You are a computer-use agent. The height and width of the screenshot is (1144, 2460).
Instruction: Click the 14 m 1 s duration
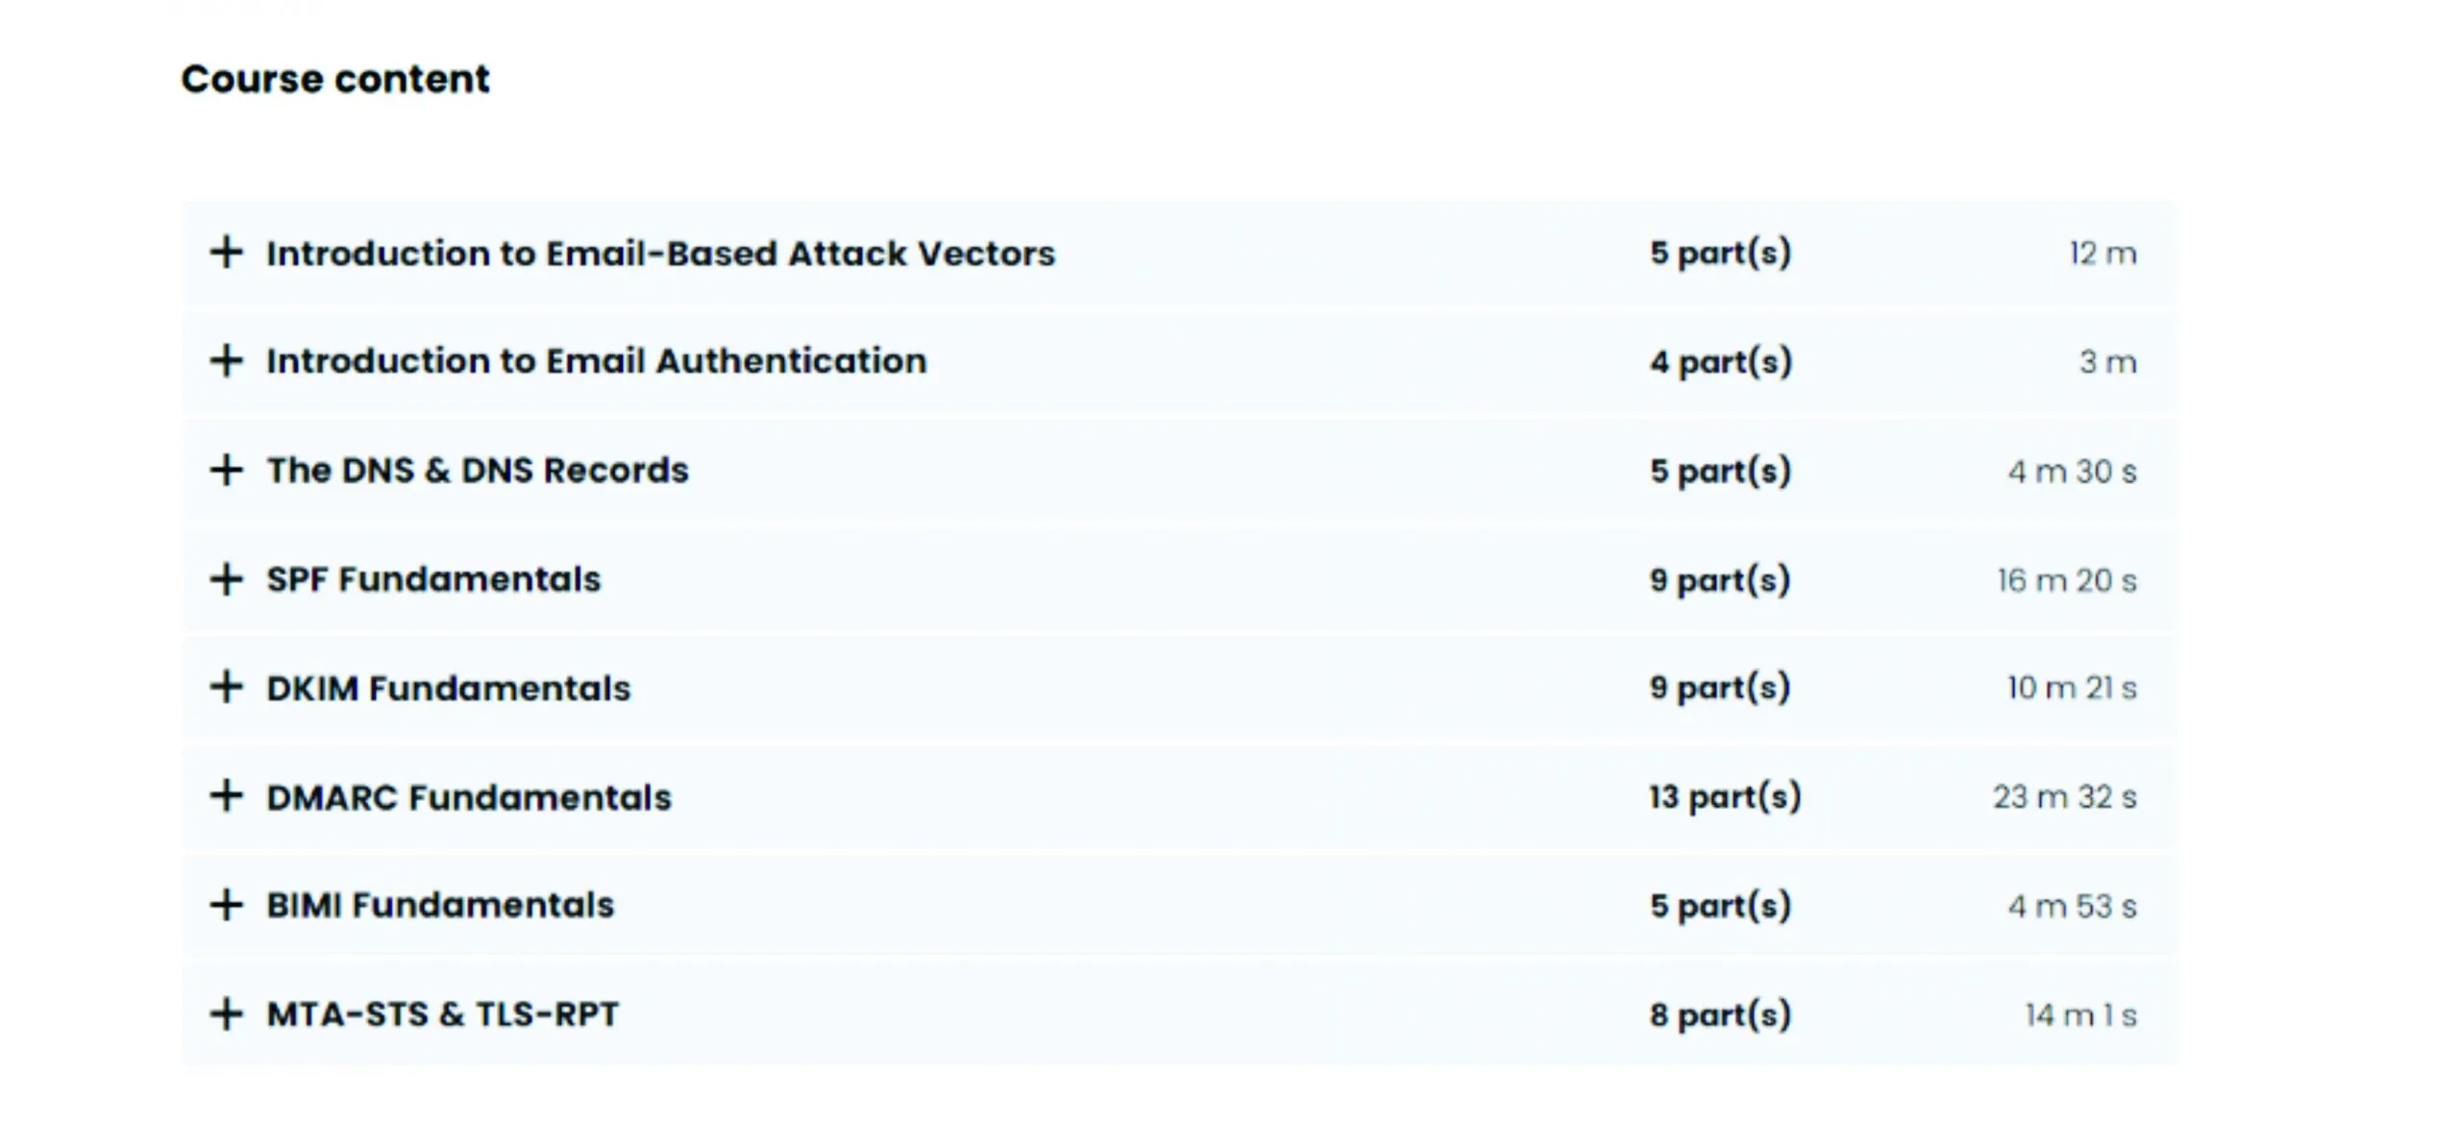(x=2081, y=1015)
